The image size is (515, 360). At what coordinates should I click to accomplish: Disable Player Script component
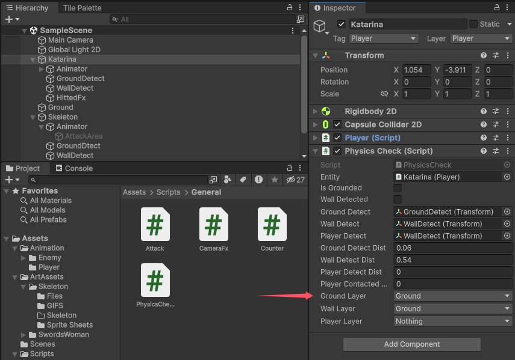click(337, 138)
